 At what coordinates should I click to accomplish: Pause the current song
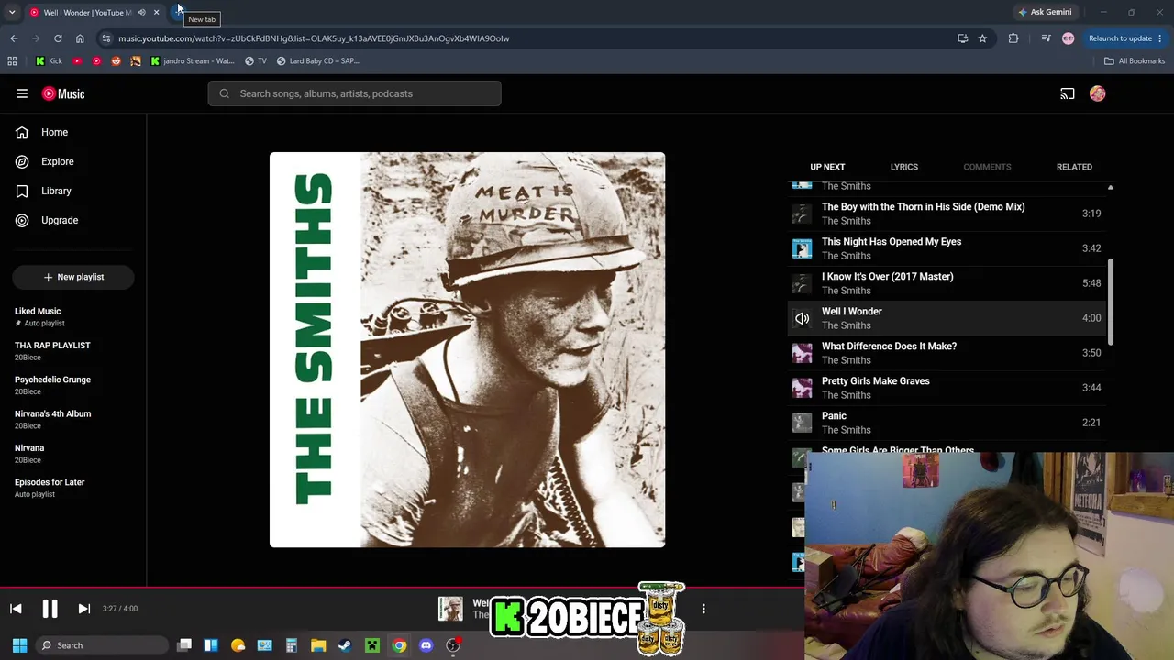50,609
